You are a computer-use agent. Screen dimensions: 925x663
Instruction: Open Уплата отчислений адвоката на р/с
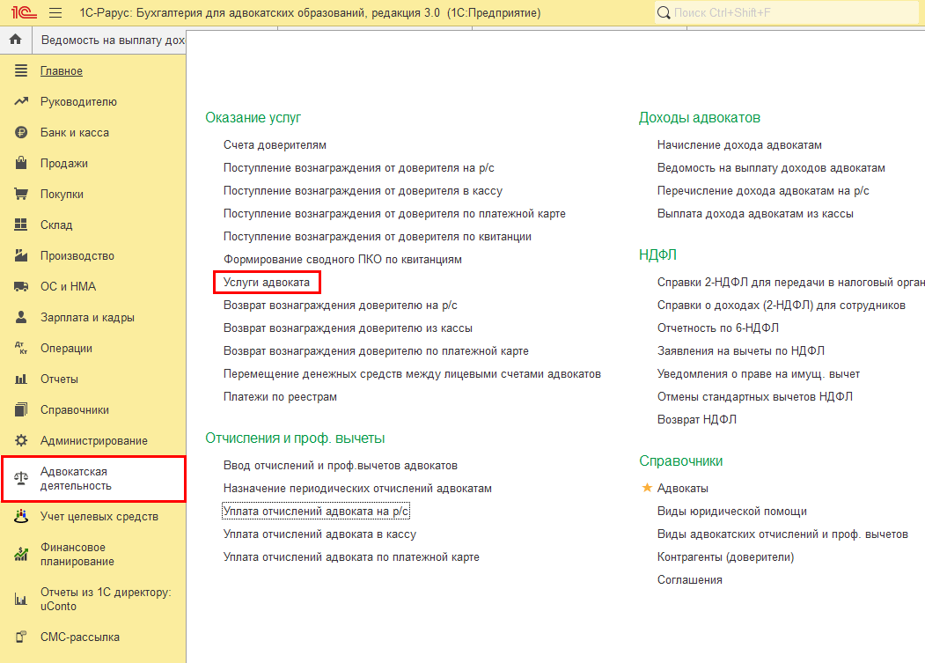(316, 512)
